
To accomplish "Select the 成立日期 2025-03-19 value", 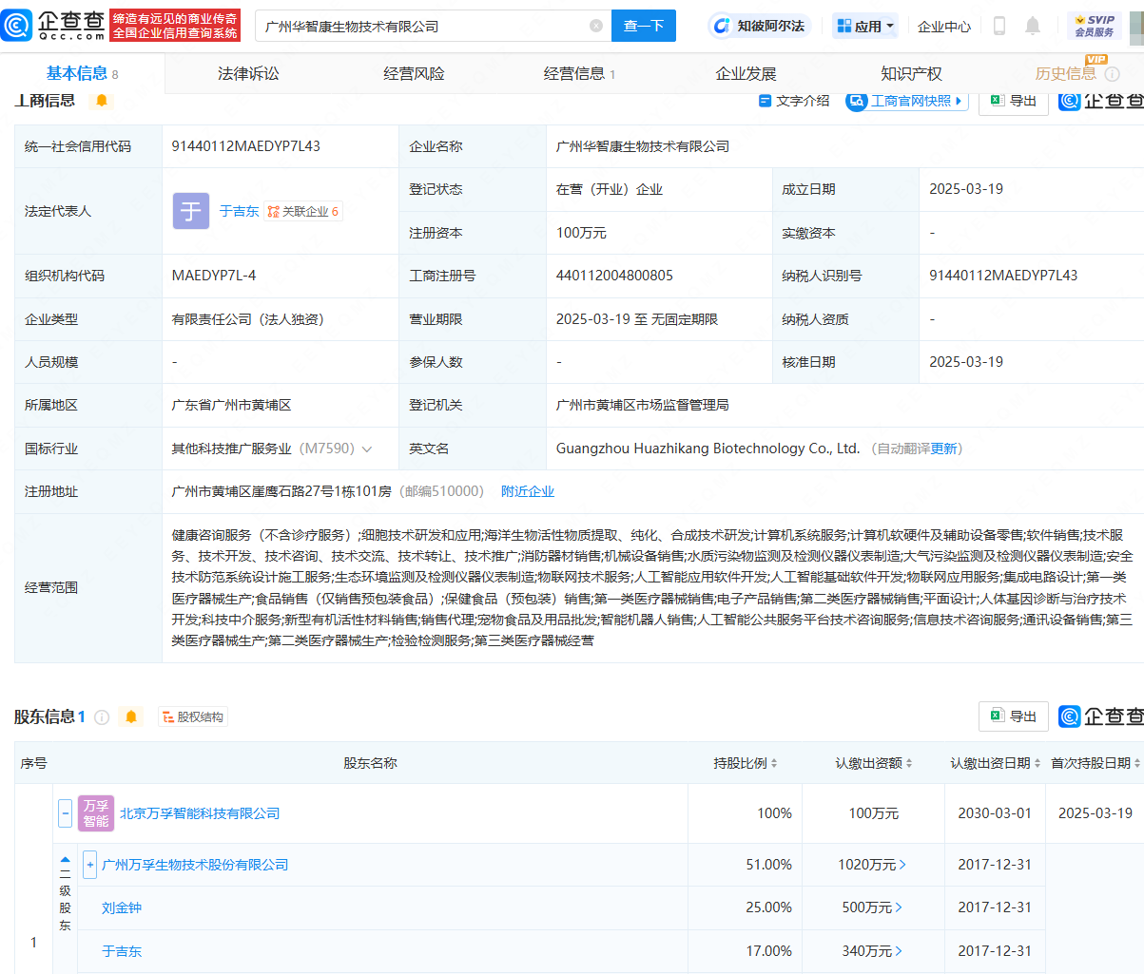I will (966, 189).
